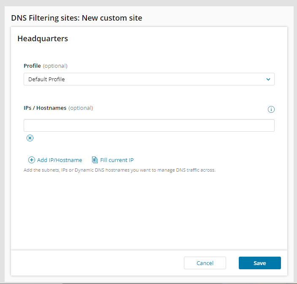The height and width of the screenshot is (284, 297).
Task: Click "(optional)" next to IPs / Hostnames
Action: click(81, 108)
